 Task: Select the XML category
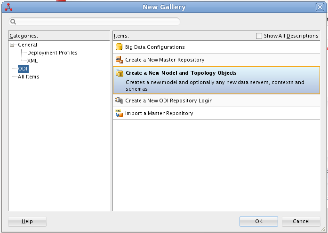32,61
